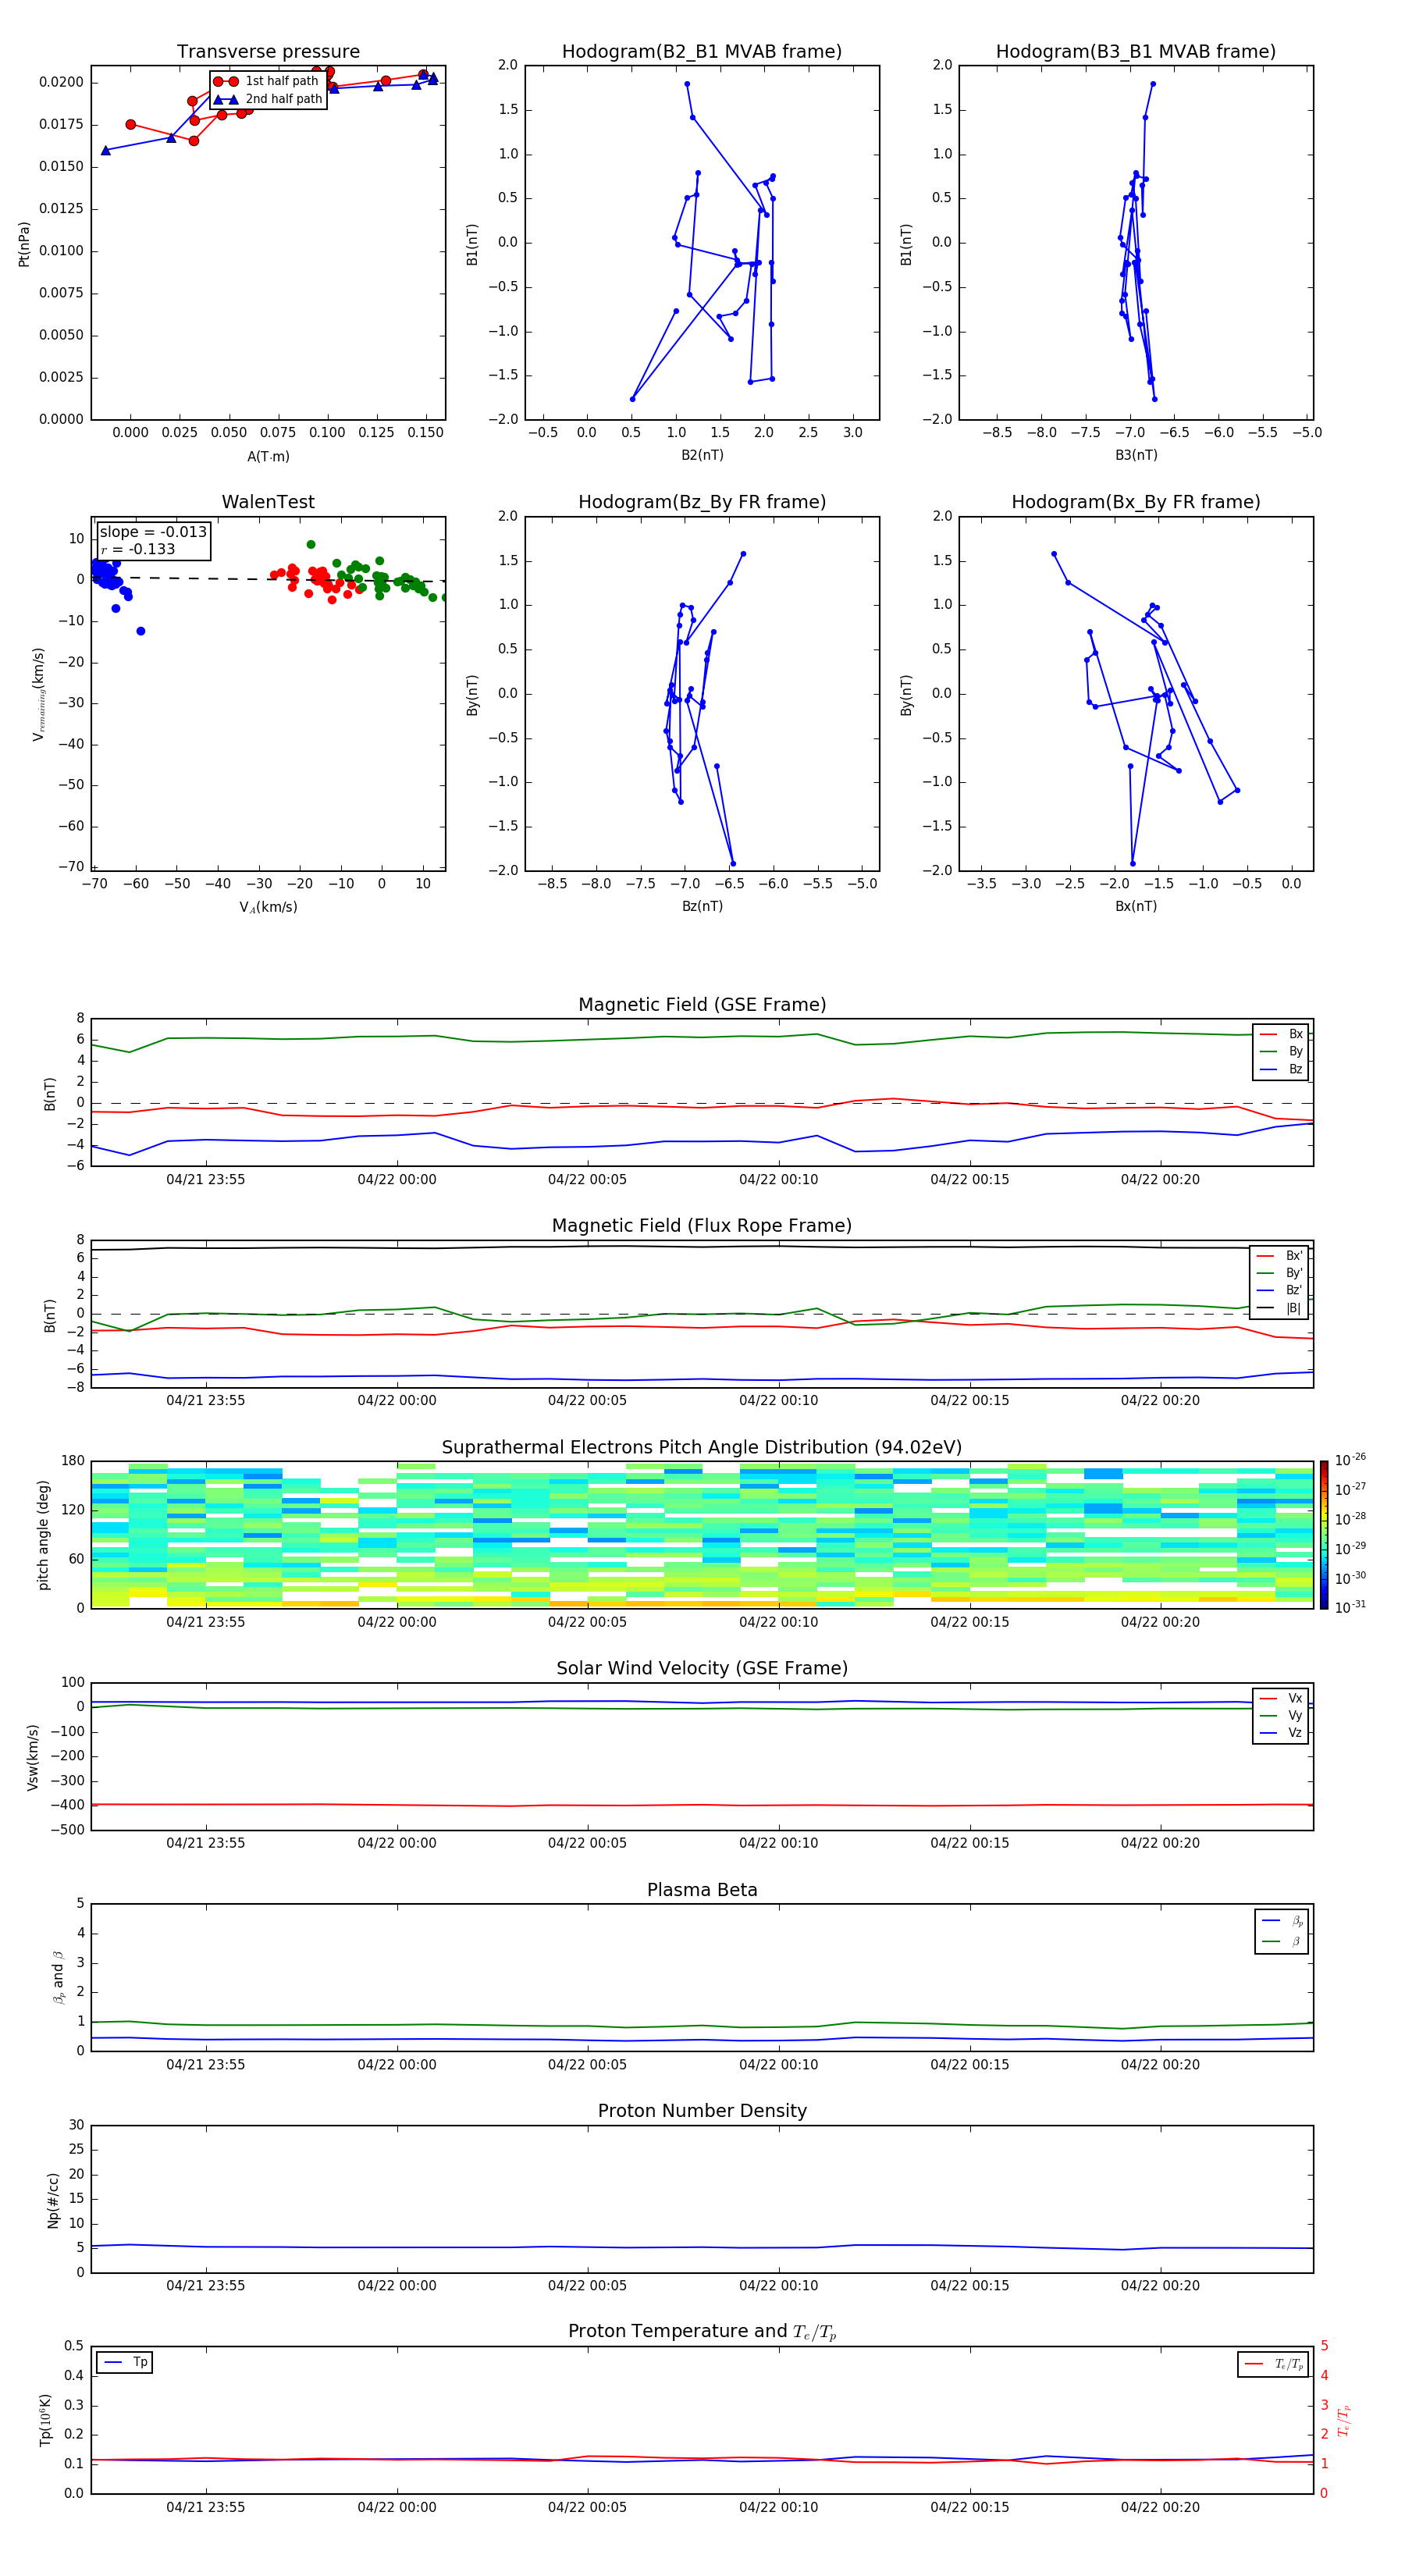
Task: Click the 'Vsw(km/s)' y-axis label
Action: (33, 1757)
